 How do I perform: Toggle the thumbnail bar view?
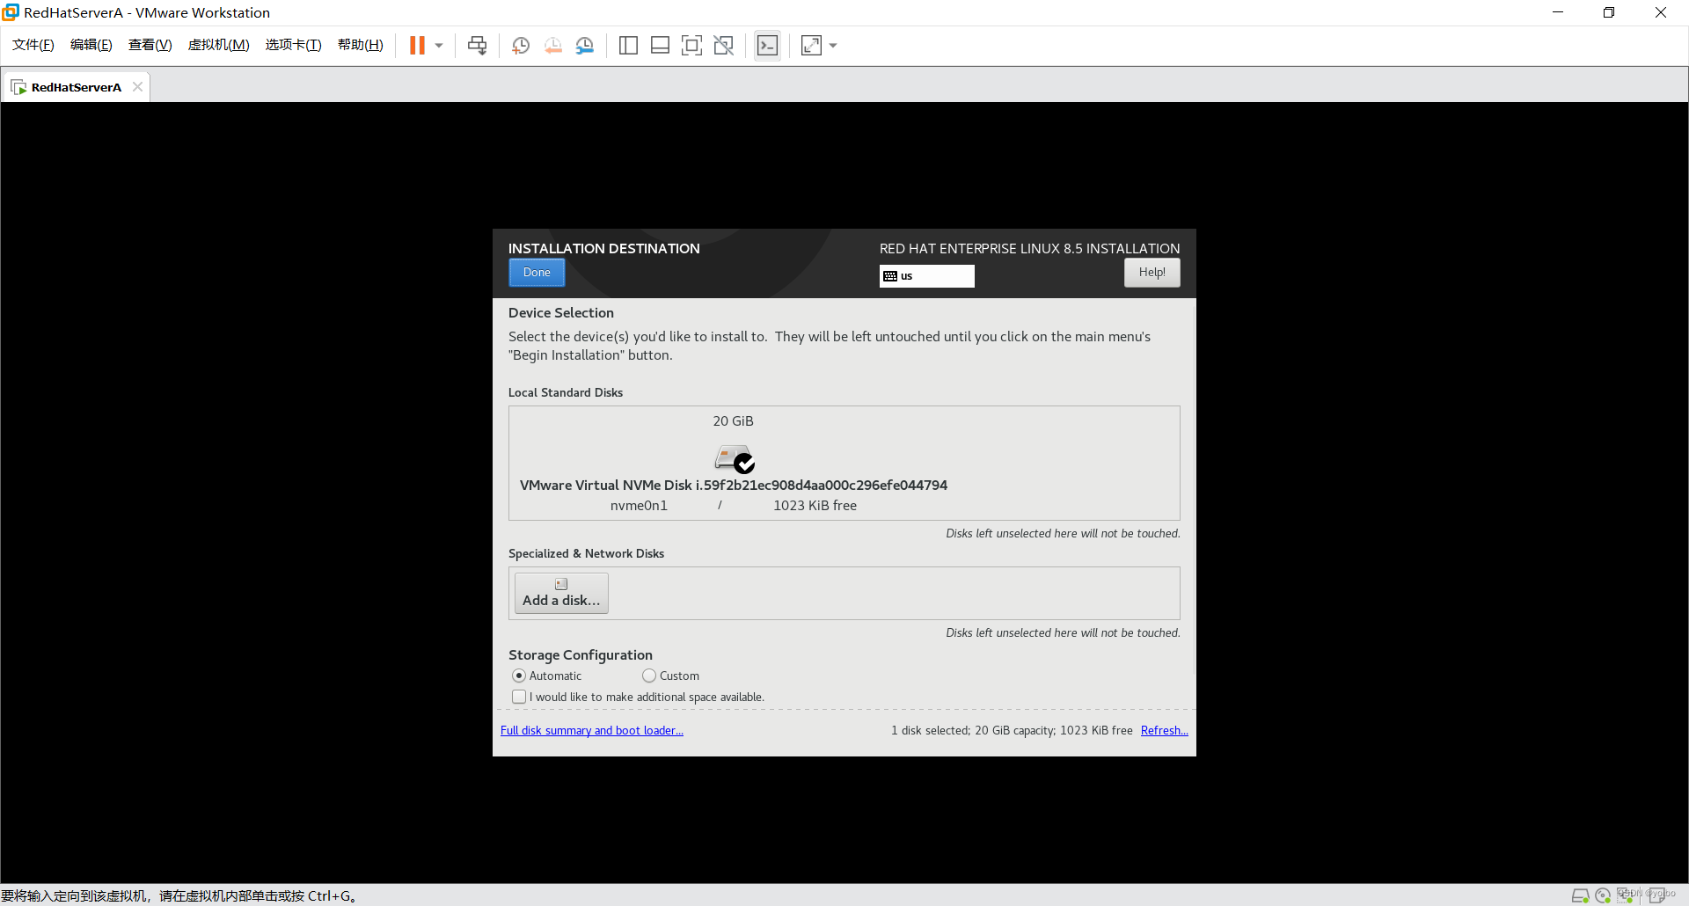(660, 46)
